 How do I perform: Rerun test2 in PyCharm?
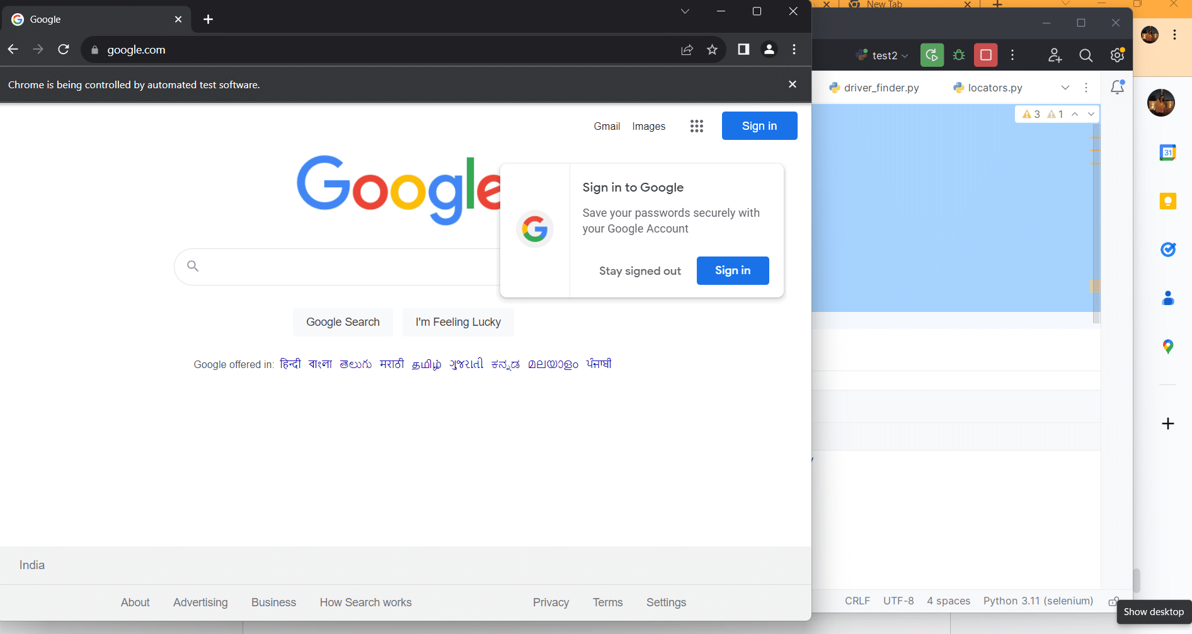[x=932, y=55]
